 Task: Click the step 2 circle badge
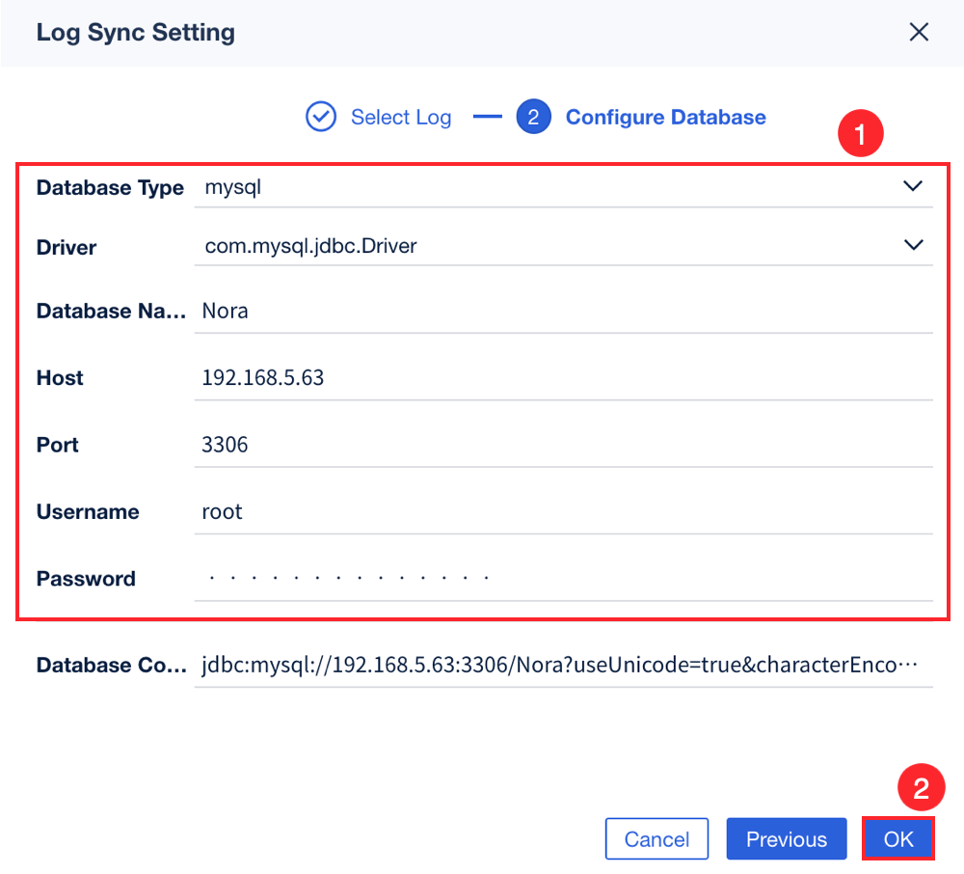pos(534,116)
